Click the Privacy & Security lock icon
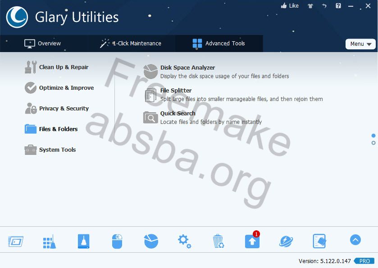Image resolution: width=378 pixels, height=268 pixels. pyautogui.click(x=31, y=108)
